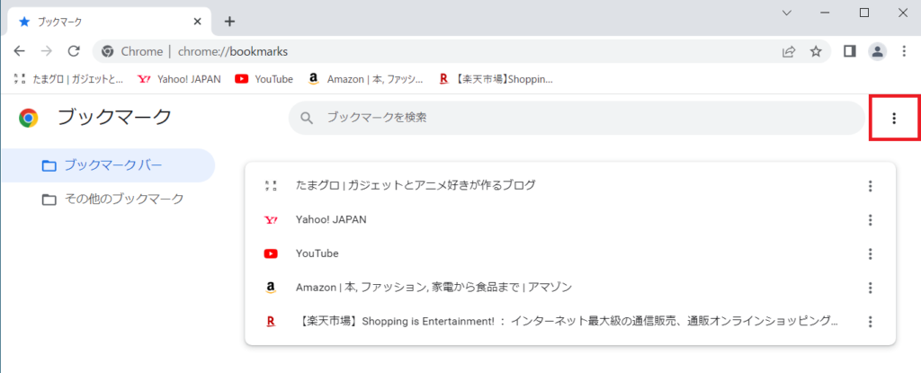Viewport: 921px width, 373px height.
Task: Open Amazon shortcut in the bookmarks bar
Action: coord(365,79)
